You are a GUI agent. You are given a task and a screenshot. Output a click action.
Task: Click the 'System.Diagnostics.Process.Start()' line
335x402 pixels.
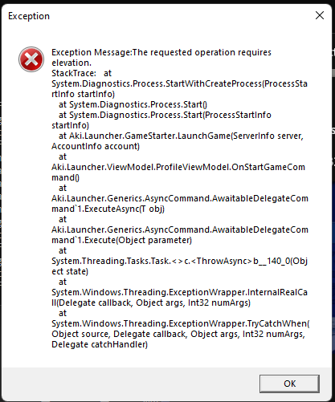tap(133, 104)
